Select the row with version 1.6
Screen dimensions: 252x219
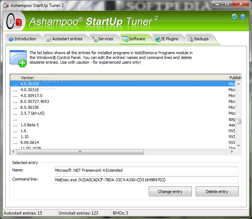123,131
